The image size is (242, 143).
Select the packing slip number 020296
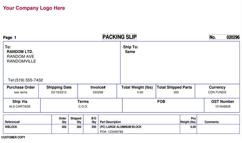click(233, 37)
